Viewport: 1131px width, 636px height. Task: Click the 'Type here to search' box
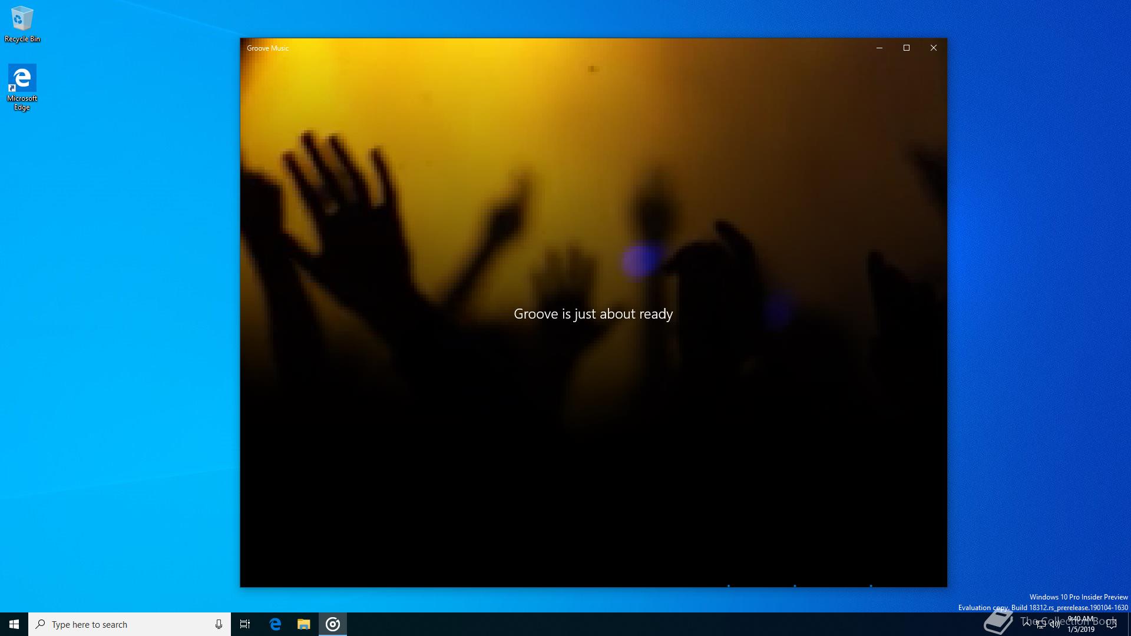point(130,624)
